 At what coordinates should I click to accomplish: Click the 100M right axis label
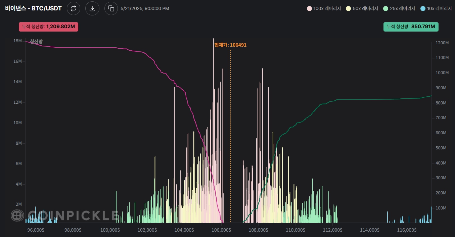[x=441, y=208]
